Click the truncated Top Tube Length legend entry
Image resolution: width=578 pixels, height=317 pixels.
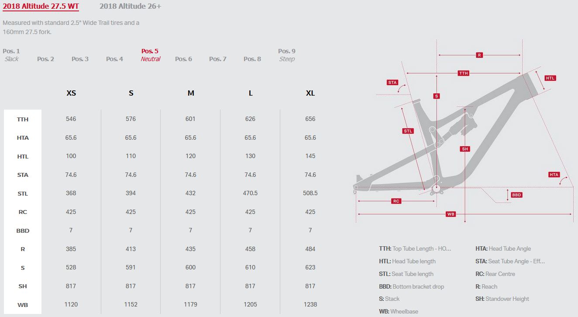415,248
